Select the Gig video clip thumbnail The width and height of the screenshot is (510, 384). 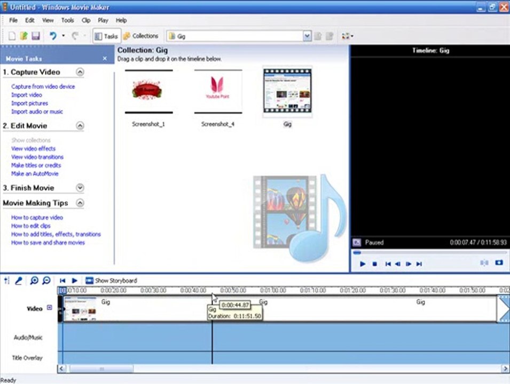point(287,92)
